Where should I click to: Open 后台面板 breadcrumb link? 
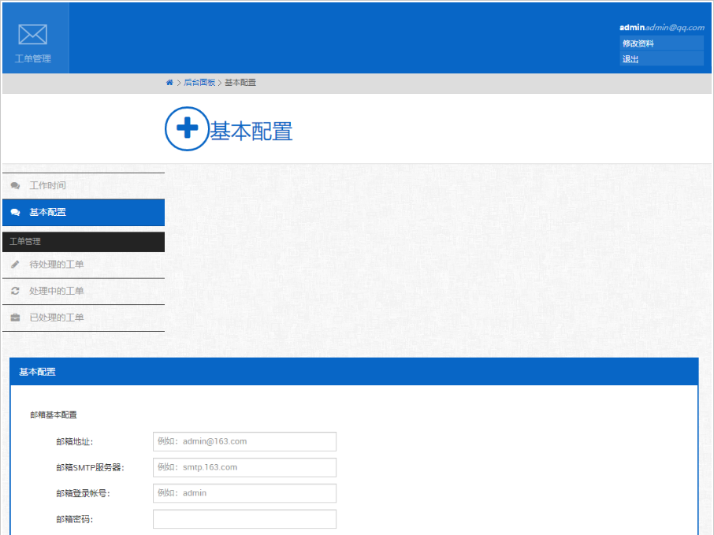click(199, 83)
